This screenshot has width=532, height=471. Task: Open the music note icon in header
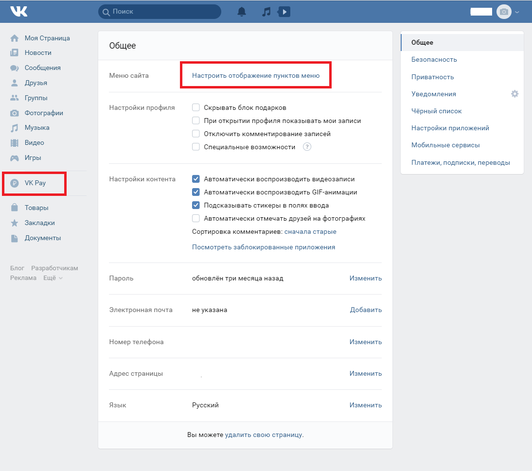click(x=266, y=12)
